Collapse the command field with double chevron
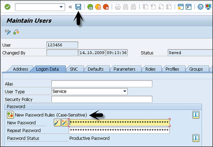Viewport: 213px width, 147px height. click(x=70, y=7)
